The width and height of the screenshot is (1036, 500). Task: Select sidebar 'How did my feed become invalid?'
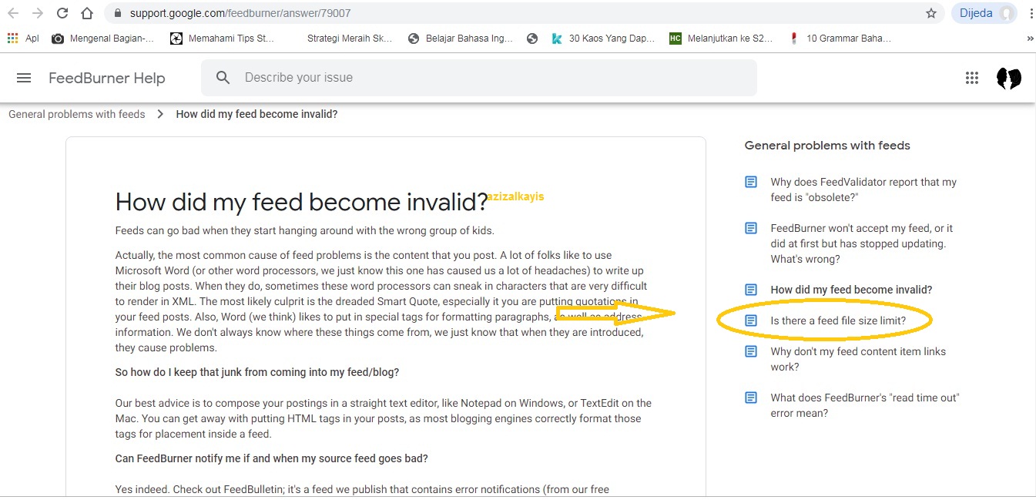coord(851,290)
